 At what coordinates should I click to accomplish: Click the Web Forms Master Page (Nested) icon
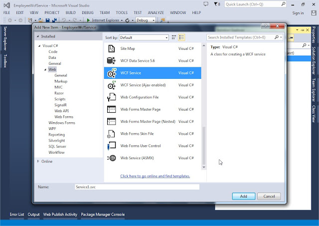(111, 122)
